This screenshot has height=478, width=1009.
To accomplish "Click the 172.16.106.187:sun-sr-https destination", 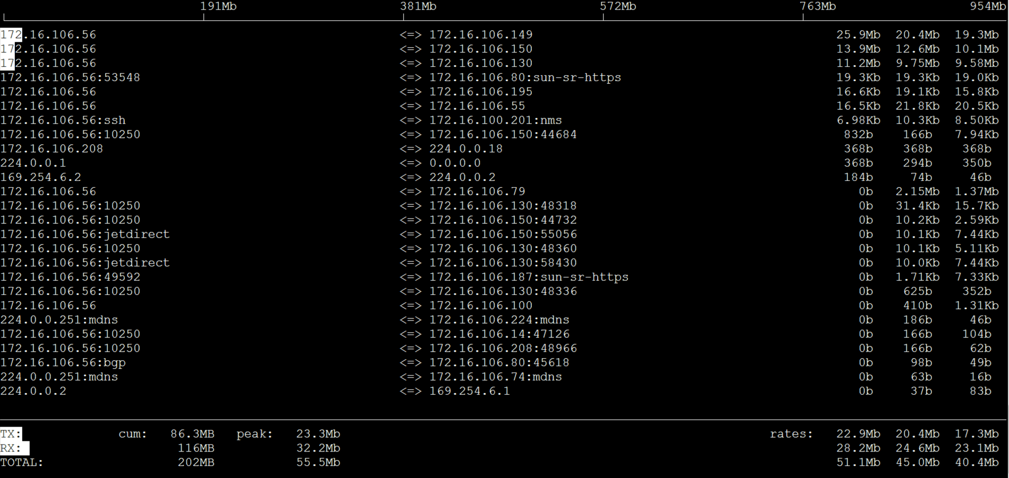I will 529,277.
